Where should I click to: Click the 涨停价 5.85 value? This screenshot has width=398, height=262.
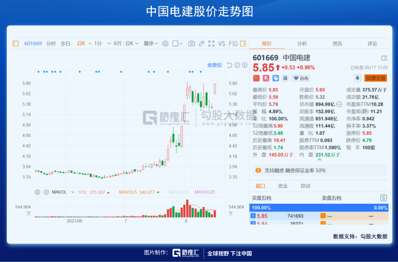pos(367,133)
